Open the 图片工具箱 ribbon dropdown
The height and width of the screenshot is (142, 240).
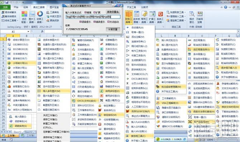click(32, 17)
